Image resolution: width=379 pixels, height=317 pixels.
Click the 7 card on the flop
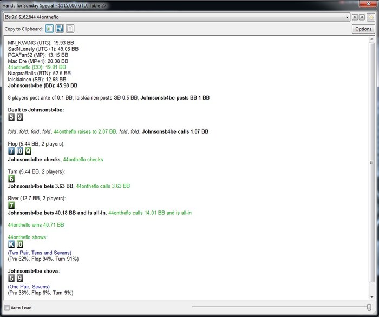point(11,151)
